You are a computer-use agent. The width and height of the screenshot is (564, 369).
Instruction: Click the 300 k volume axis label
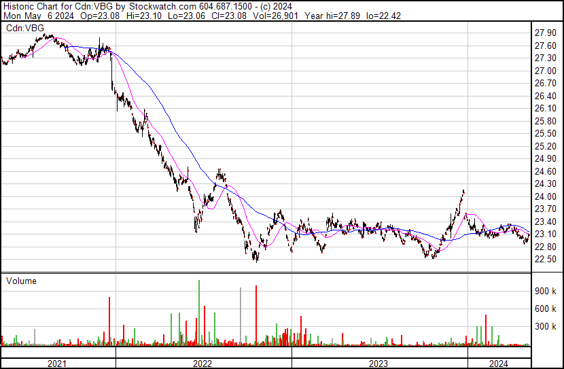[x=545, y=326]
